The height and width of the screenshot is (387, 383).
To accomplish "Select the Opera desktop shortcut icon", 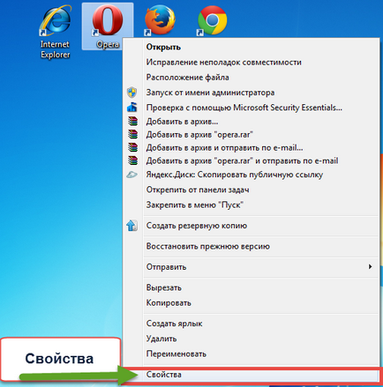I will [108, 20].
